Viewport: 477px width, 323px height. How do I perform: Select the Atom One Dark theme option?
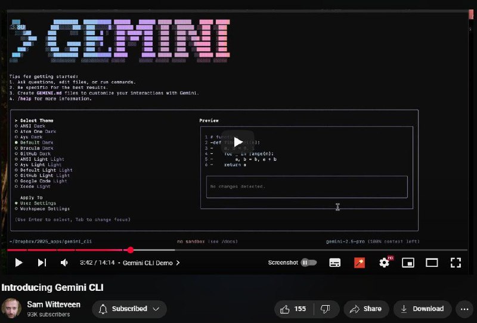coord(35,131)
